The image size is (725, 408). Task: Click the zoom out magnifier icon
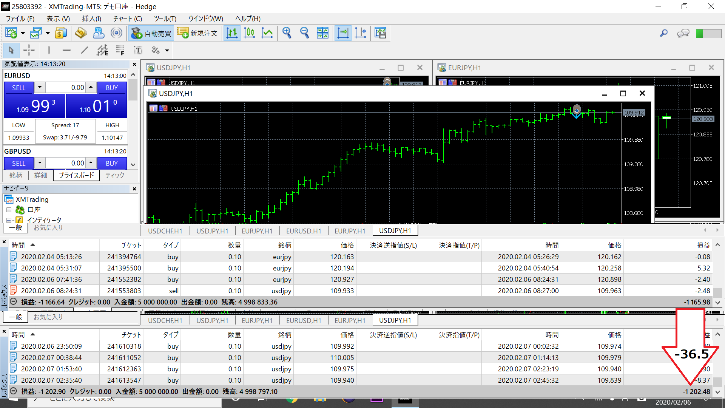coord(304,33)
